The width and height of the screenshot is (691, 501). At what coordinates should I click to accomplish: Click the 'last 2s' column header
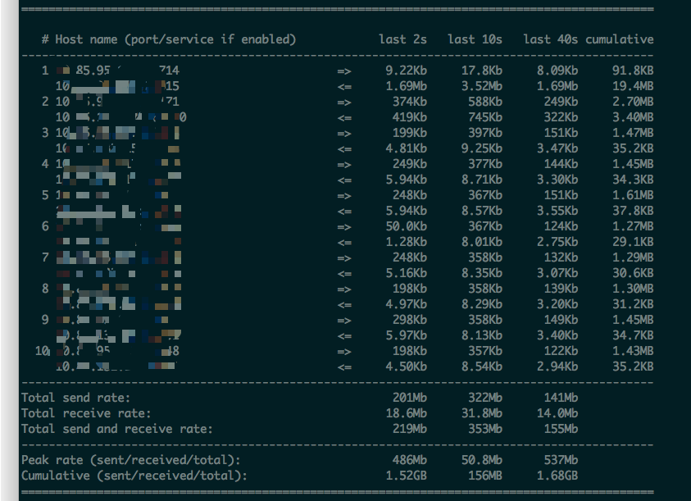[402, 39]
